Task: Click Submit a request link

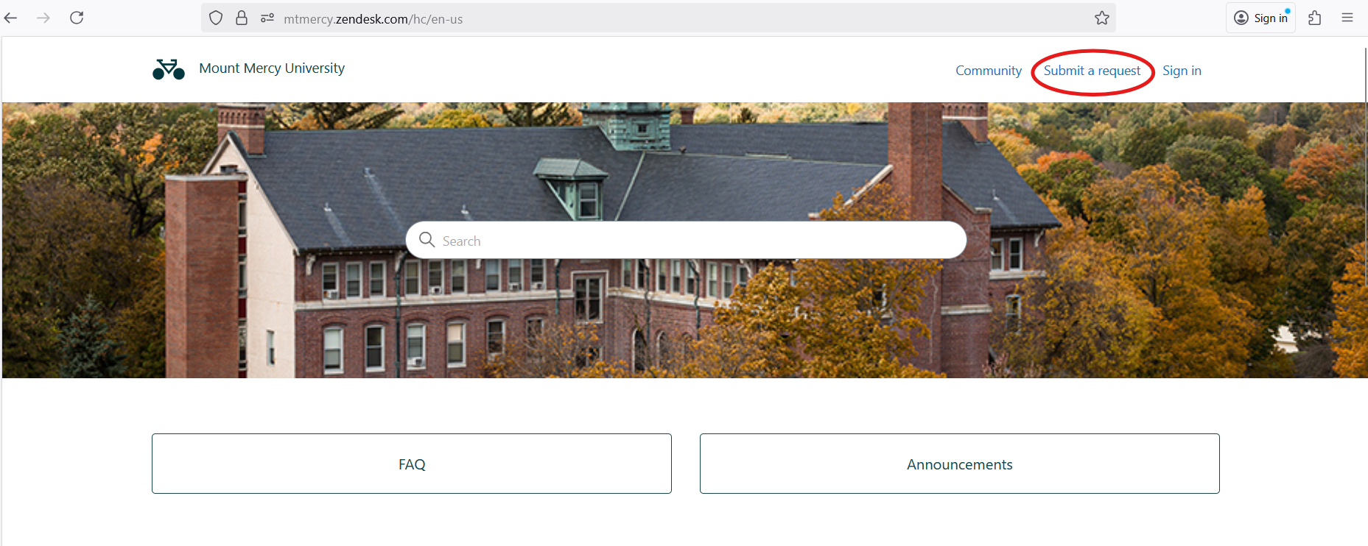Action: point(1092,71)
